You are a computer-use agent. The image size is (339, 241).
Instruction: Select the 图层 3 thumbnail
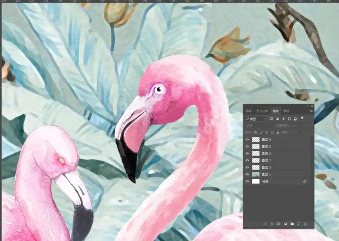click(256, 167)
